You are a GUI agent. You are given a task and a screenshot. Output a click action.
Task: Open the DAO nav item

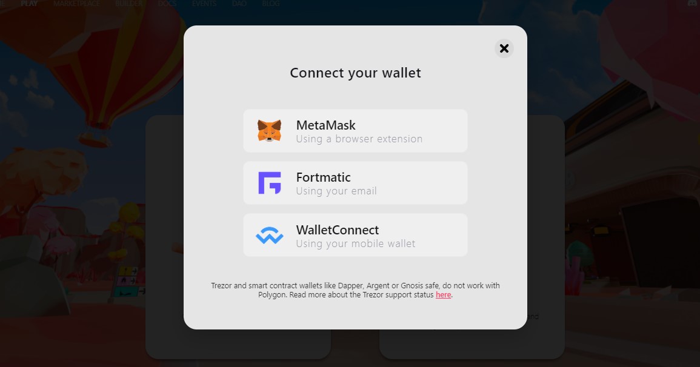tap(239, 3)
